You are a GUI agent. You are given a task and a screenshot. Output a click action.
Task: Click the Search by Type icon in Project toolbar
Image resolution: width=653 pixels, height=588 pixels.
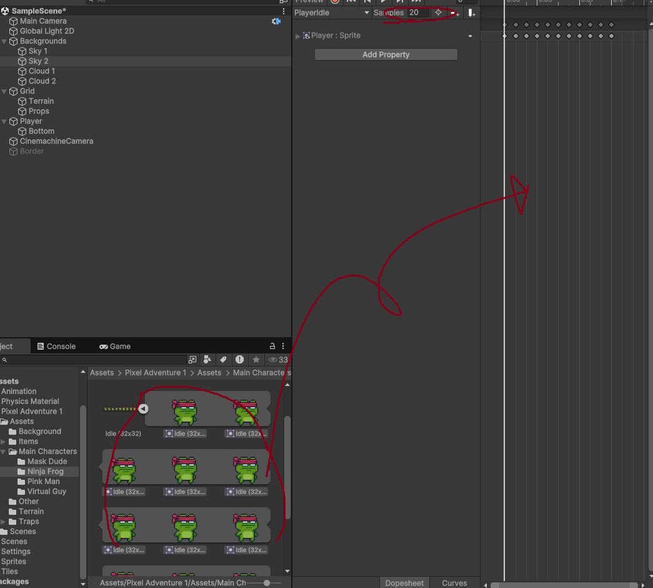click(207, 360)
